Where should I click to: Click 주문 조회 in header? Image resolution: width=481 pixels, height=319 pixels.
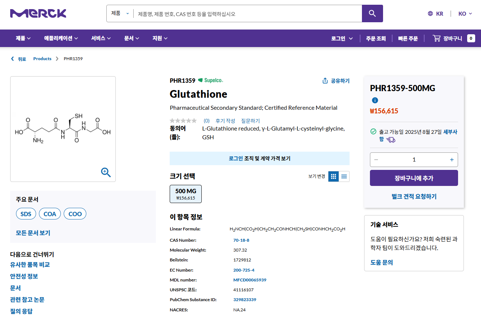click(376, 38)
